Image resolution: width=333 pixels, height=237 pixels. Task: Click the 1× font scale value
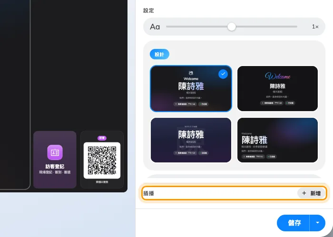315,27
